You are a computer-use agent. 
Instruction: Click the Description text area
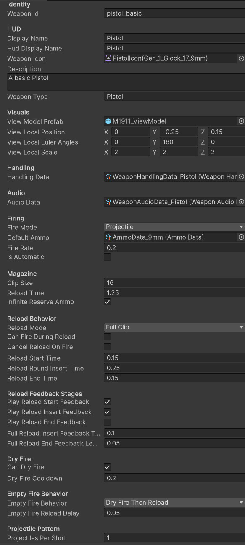click(x=126, y=82)
